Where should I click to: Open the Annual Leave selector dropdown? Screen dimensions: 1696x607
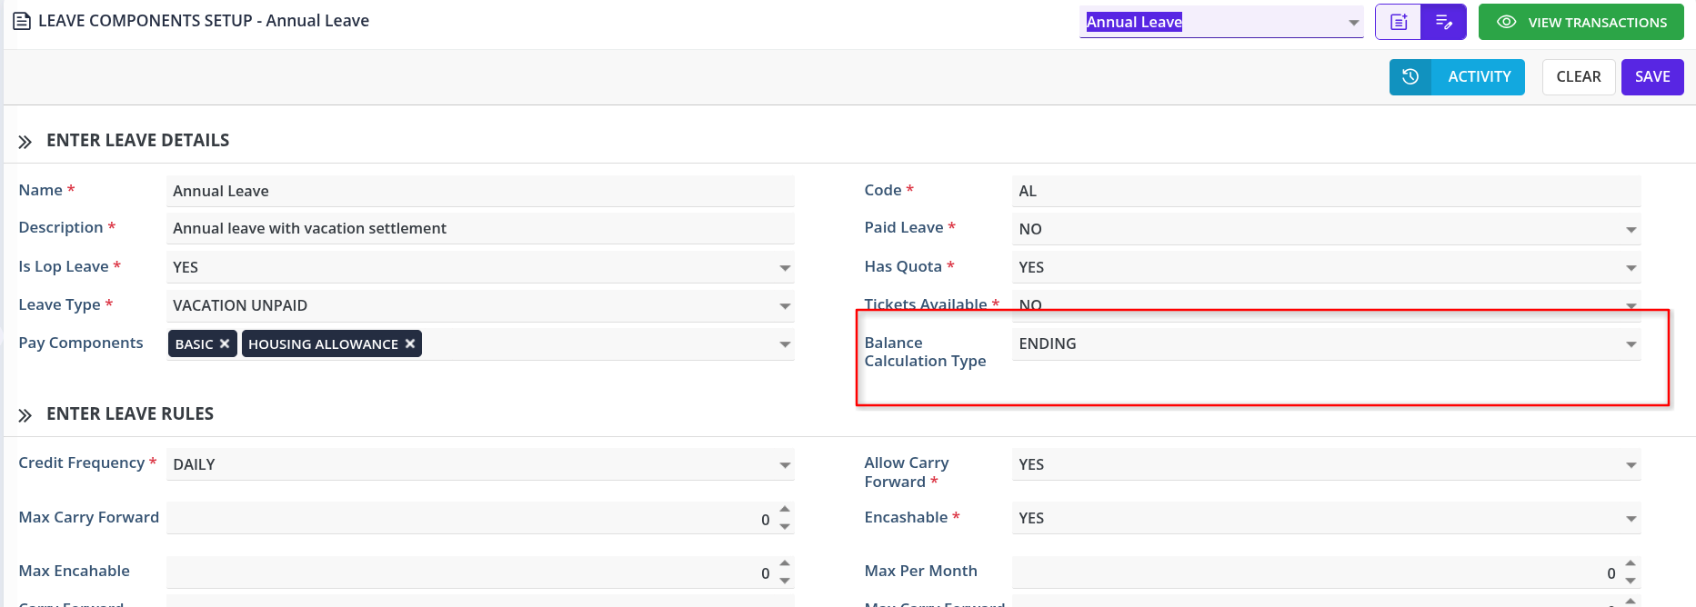pos(1221,22)
